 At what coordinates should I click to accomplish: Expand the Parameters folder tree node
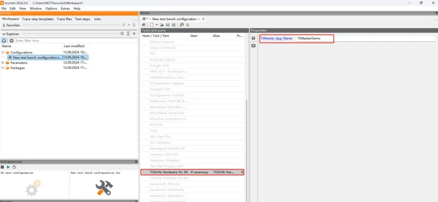(3, 63)
